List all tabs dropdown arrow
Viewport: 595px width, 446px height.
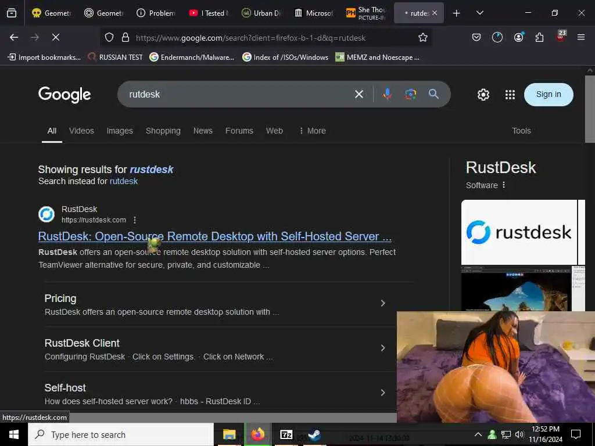coord(479,13)
